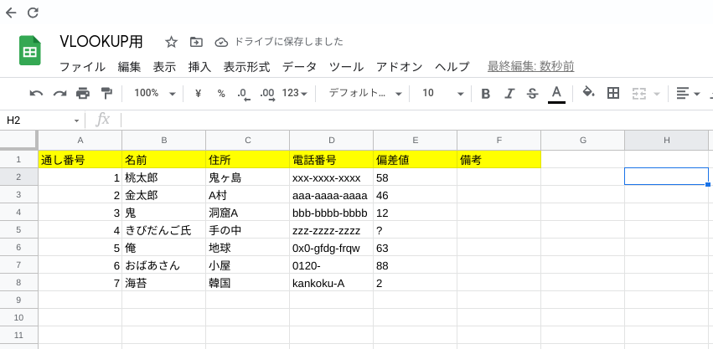This screenshot has height=349, width=713.
Task: Select column D header
Action: tap(332, 141)
